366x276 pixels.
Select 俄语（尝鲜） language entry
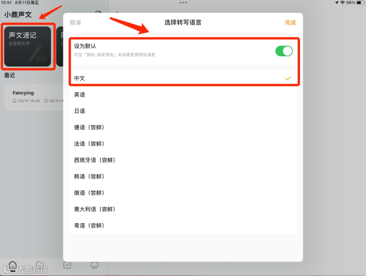(183, 193)
